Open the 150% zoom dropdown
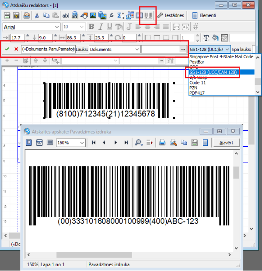262x271 pixels. 71,143
